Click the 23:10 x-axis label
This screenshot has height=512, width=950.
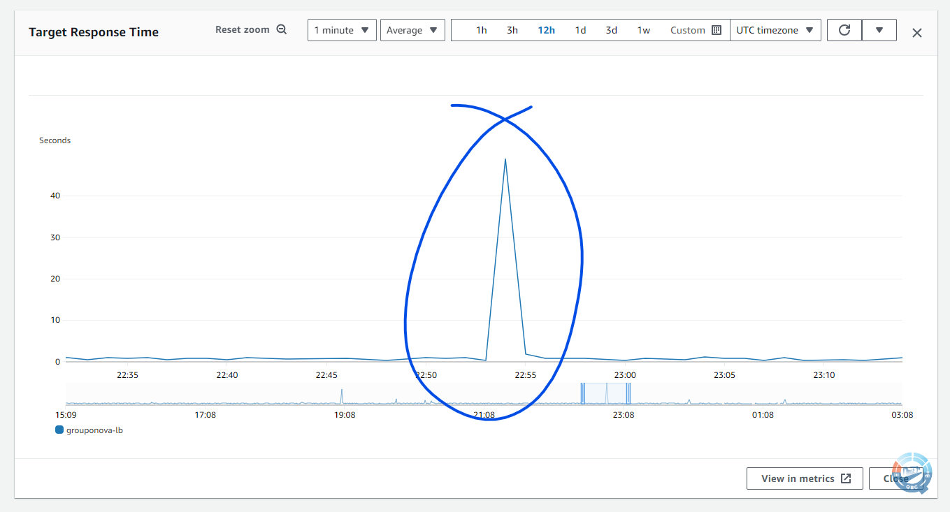[x=824, y=375]
